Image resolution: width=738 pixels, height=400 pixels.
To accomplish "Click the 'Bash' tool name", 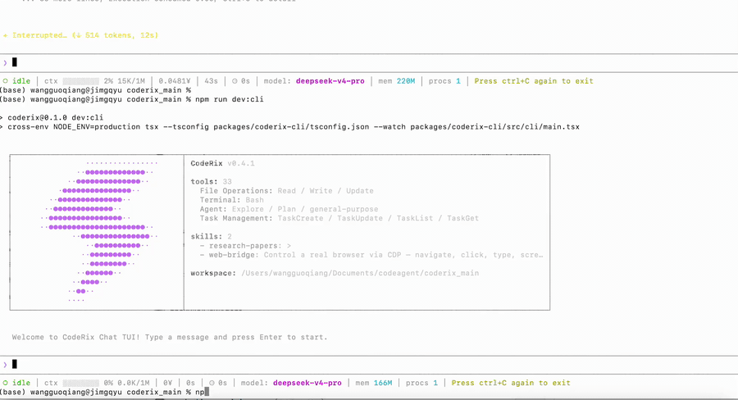I will [x=255, y=200].
